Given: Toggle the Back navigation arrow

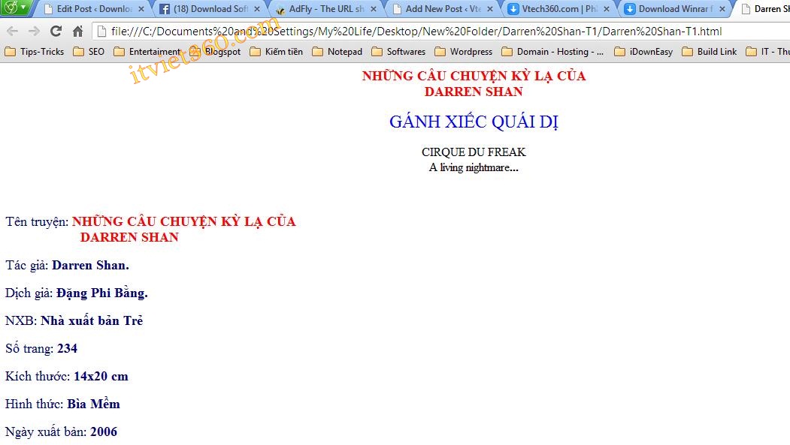Looking at the screenshot, I should click(x=14, y=32).
